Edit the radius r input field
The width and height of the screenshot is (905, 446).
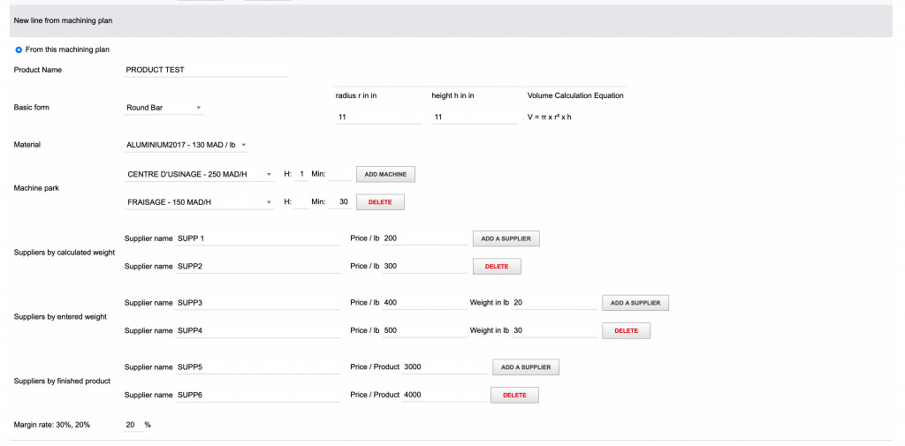pyautogui.click(x=378, y=117)
